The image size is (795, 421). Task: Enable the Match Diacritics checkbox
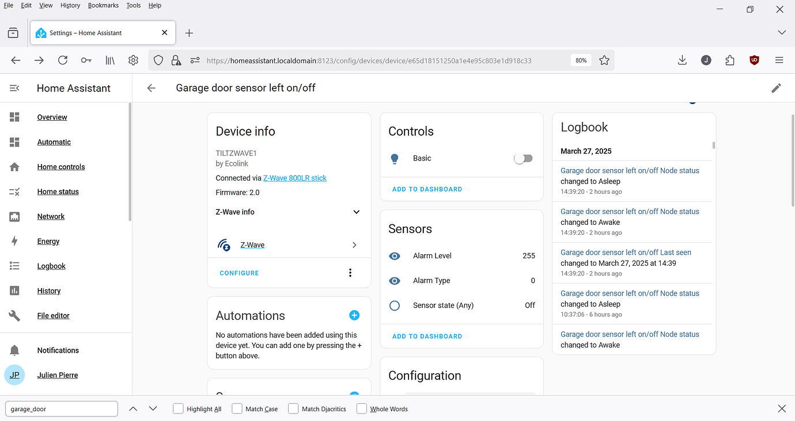tap(293, 408)
